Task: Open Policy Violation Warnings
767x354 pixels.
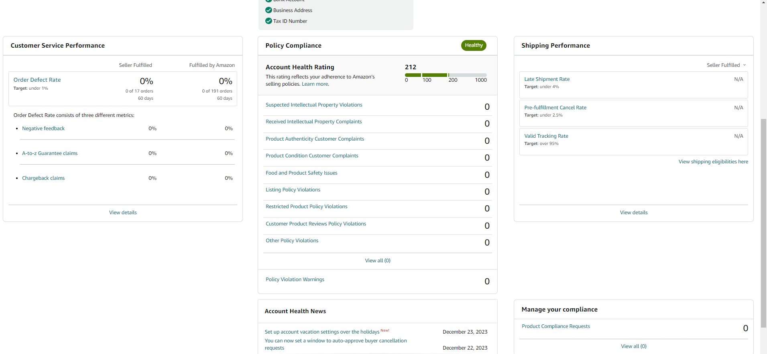Action: [x=295, y=280]
